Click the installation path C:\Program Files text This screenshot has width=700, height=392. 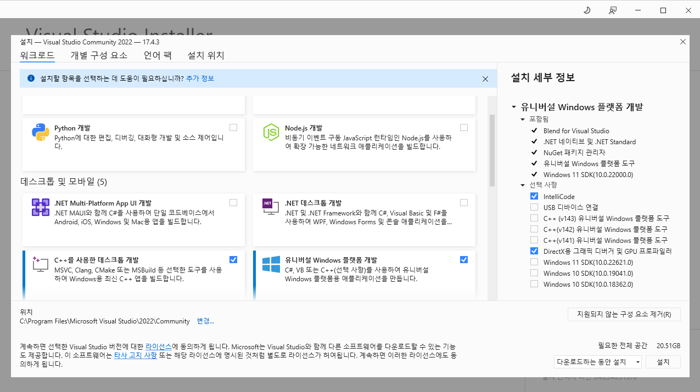[x=105, y=321]
